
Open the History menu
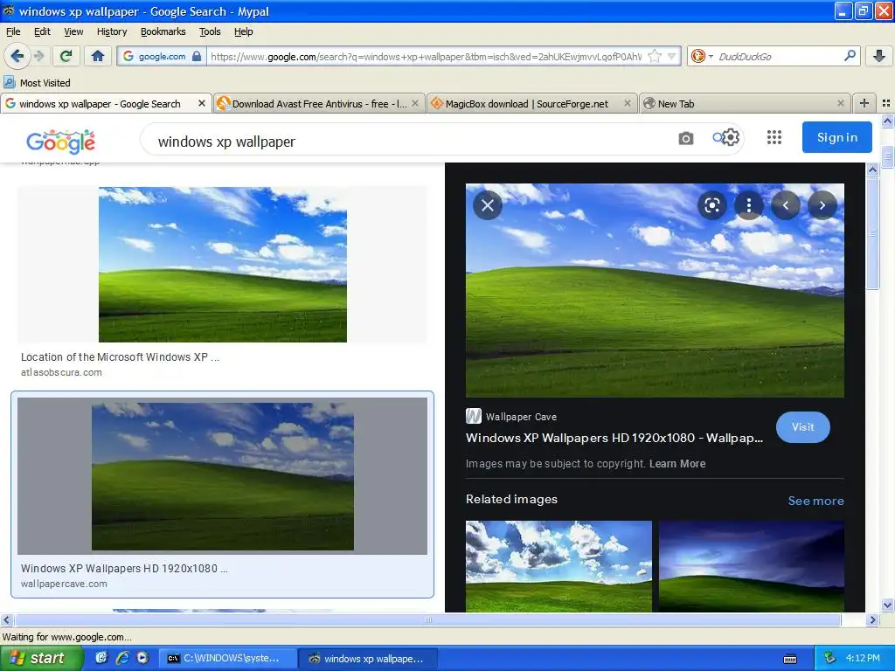pos(112,31)
